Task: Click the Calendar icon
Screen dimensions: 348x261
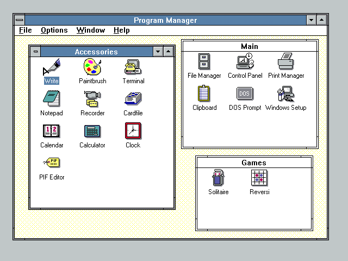Action: click(51, 131)
